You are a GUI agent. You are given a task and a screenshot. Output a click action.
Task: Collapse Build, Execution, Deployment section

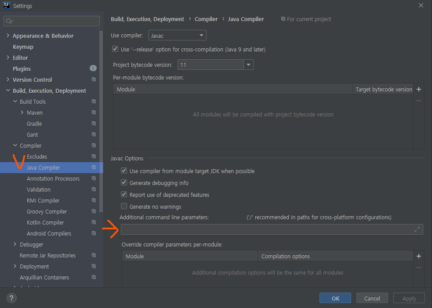point(8,91)
